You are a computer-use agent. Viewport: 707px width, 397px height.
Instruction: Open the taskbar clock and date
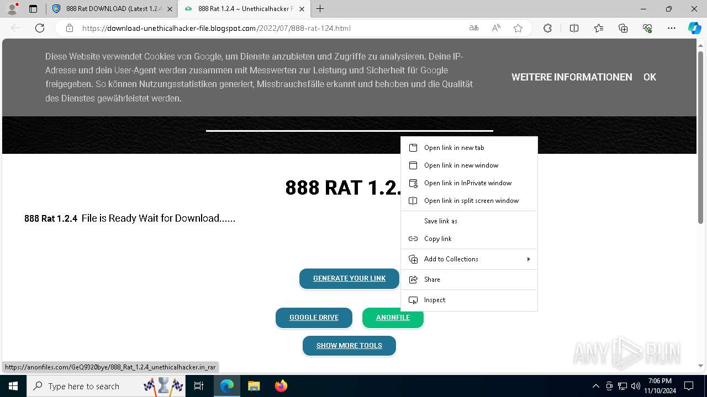click(660, 386)
